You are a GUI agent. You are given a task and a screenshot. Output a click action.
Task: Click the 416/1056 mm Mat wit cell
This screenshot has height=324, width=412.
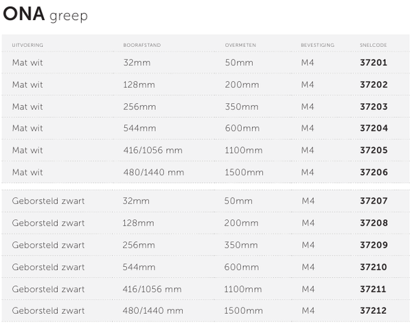point(153,151)
